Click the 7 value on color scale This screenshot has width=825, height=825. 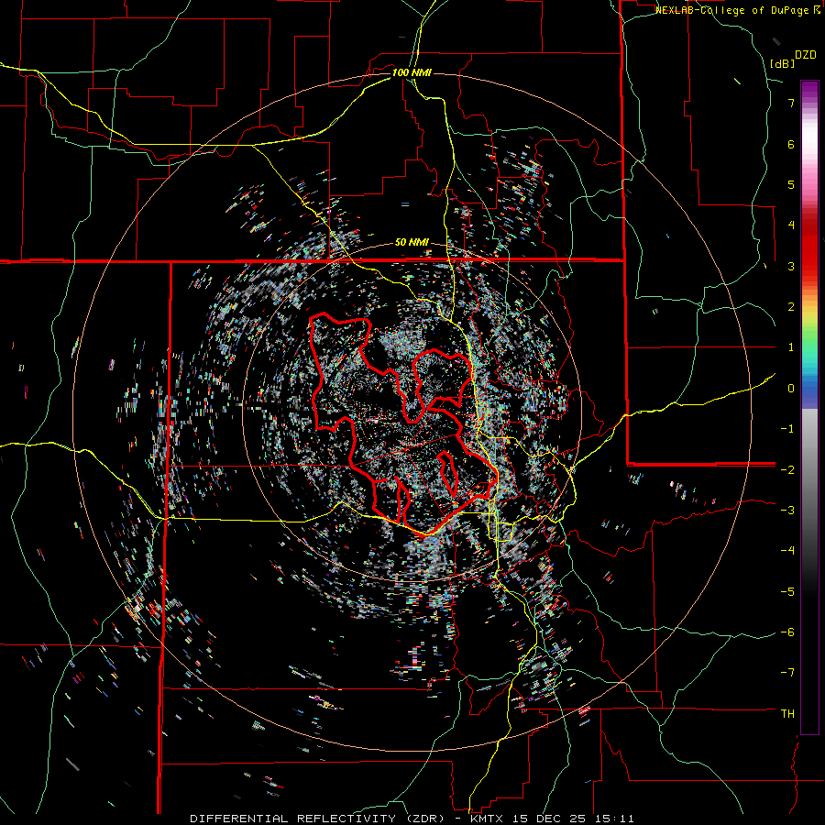pyautogui.click(x=791, y=103)
